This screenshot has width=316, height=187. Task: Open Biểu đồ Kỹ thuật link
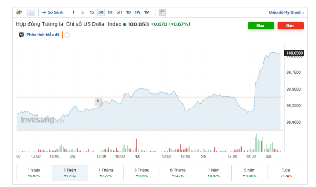287,12
